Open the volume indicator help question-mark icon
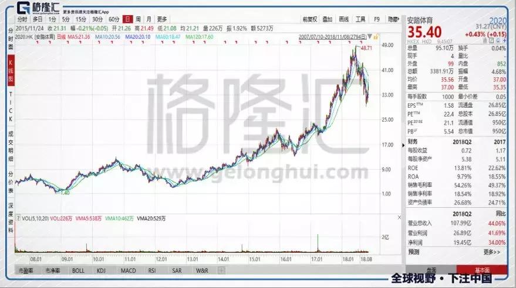 [18, 218]
